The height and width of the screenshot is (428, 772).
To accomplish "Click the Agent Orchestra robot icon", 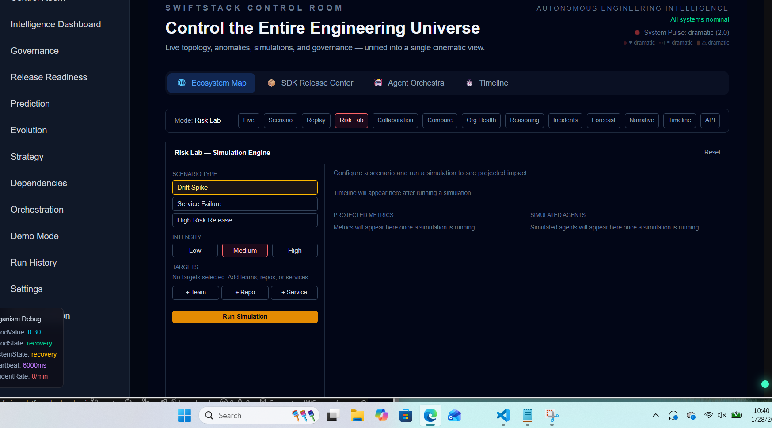I will click(378, 83).
